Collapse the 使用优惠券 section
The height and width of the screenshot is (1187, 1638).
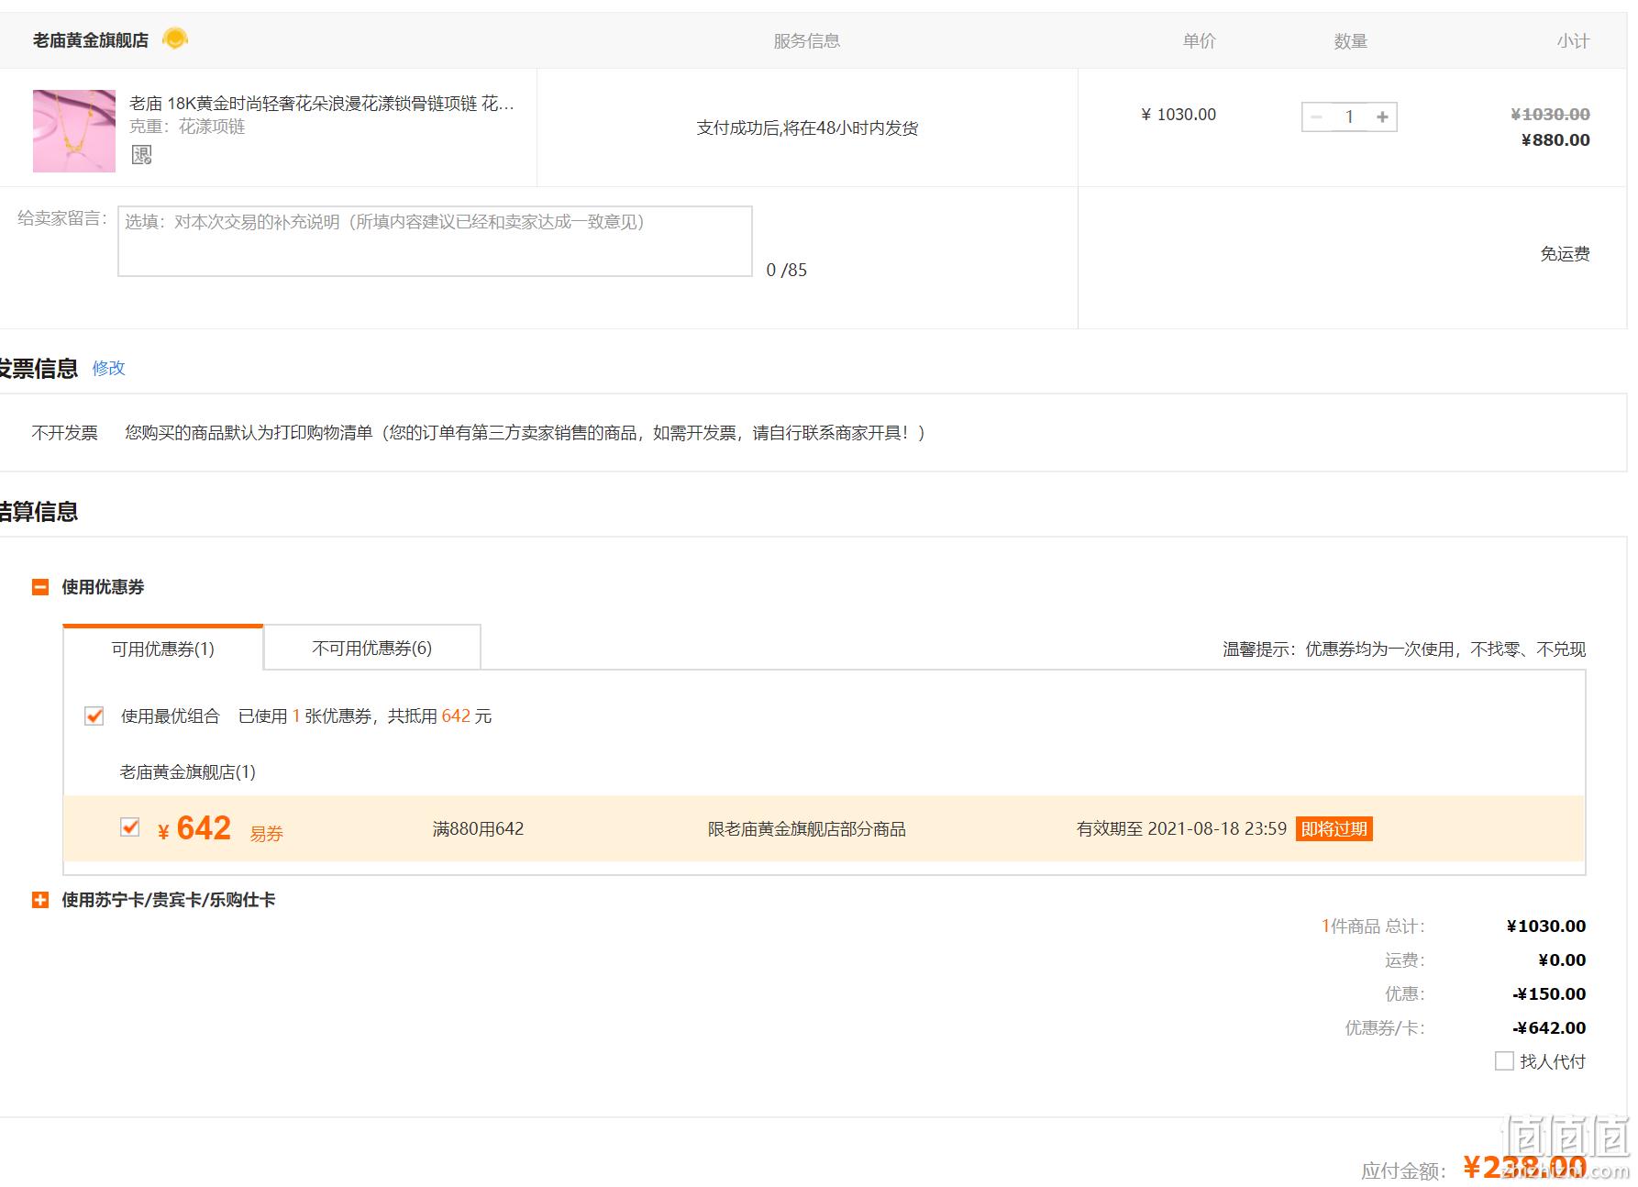tap(40, 587)
